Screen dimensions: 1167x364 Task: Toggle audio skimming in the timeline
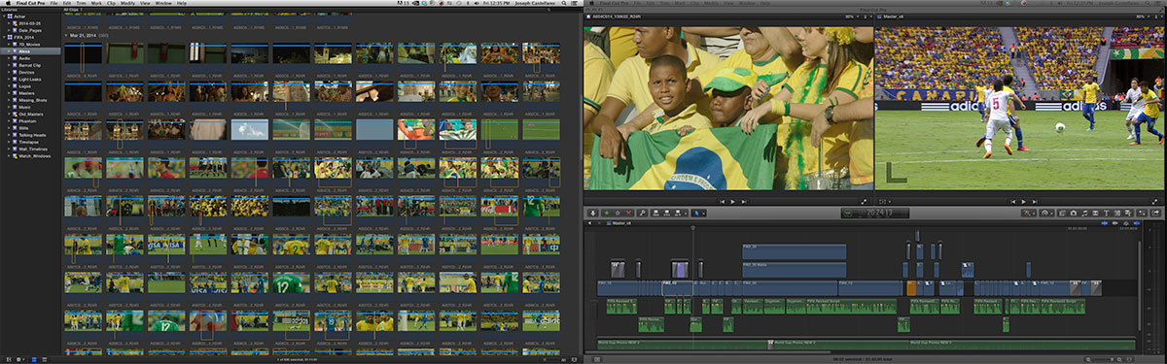[1114, 223]
